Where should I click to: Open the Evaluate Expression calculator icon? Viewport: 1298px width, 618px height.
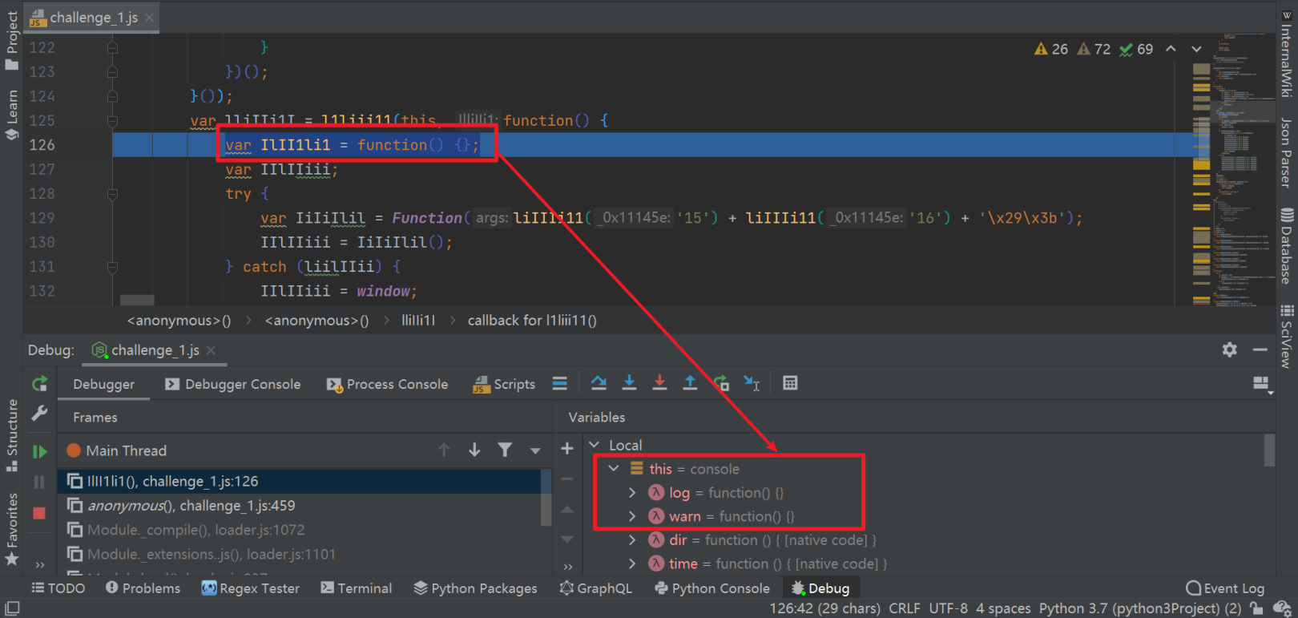tap(790, 383)
